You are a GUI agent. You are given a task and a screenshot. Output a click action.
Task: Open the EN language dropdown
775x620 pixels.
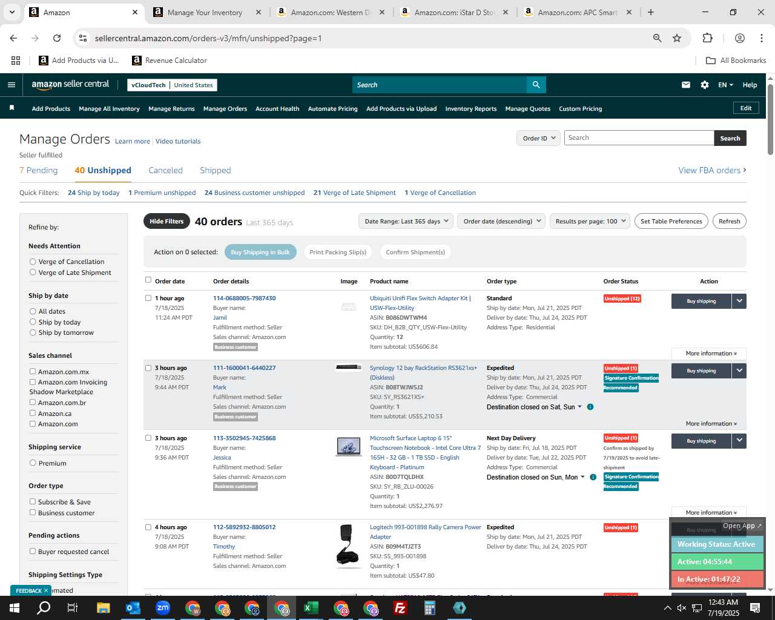pyautogui.click(x=725, y=85)
